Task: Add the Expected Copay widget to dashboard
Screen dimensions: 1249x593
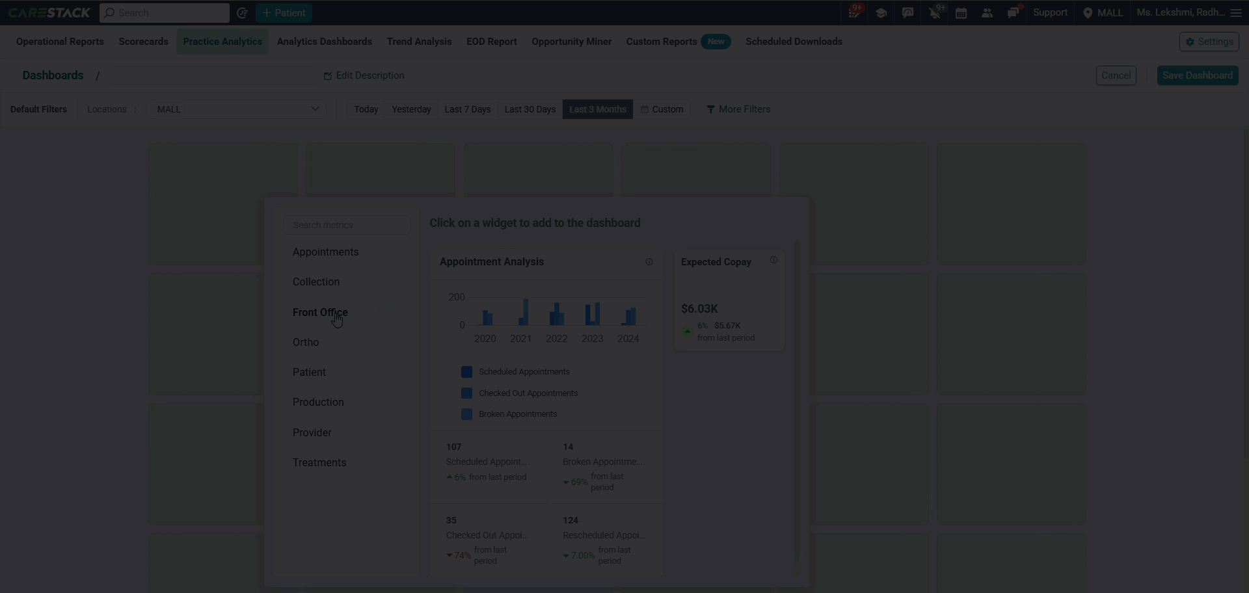Action: [729, 300]
